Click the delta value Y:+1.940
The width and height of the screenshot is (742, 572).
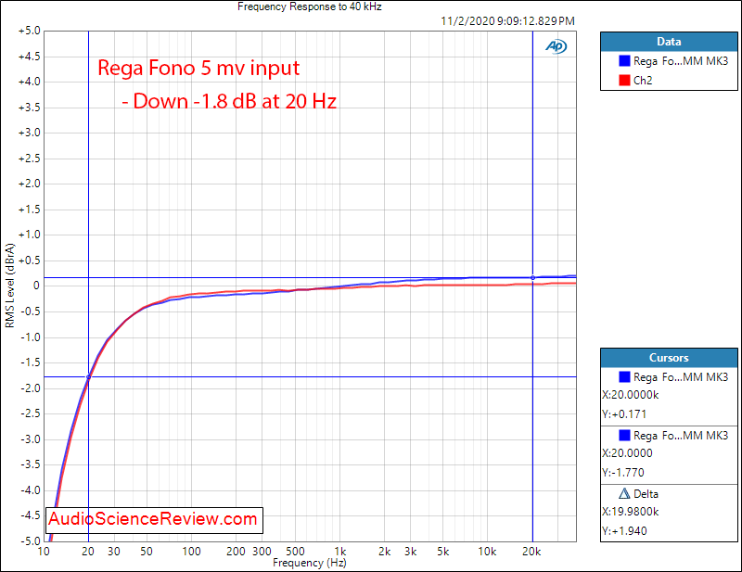pyautogui.click(x=624, y=531)
